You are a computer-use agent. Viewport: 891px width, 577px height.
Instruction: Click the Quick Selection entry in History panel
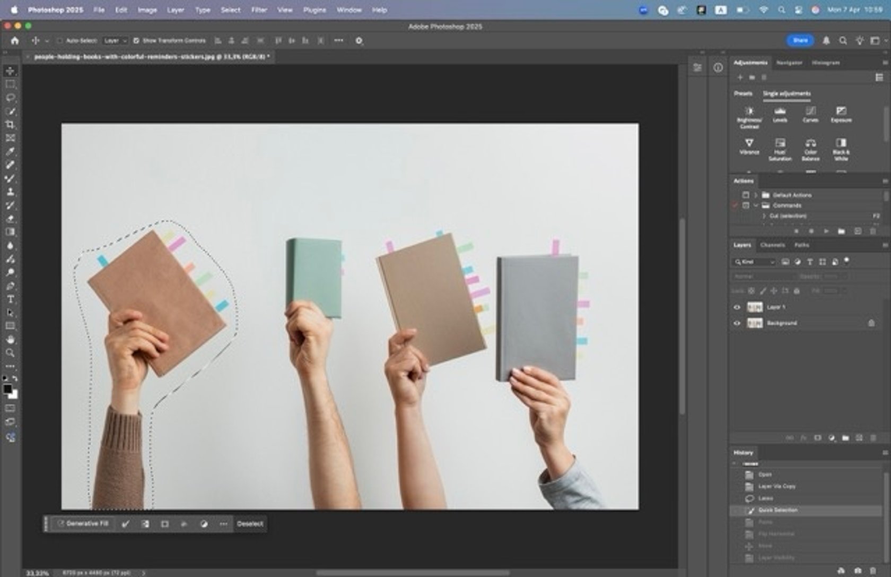click(778, 510)
